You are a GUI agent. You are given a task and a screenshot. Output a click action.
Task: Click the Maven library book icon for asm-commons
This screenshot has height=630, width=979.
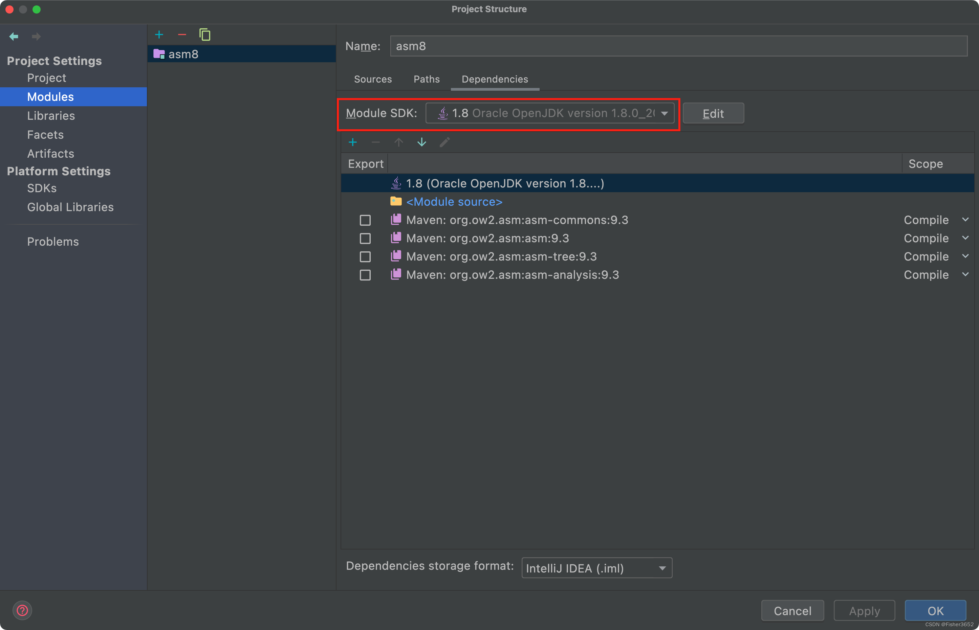(x=395, y=220)
